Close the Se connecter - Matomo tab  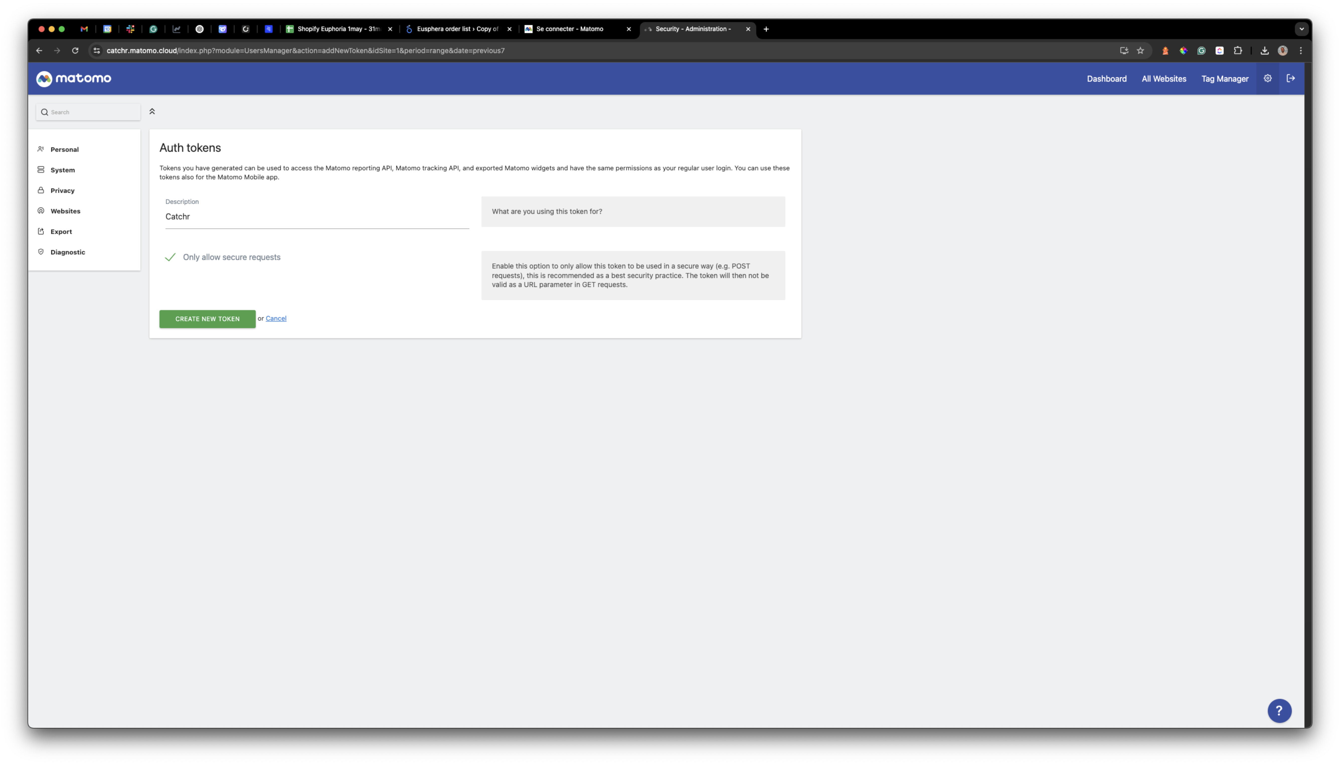(629, 29)
